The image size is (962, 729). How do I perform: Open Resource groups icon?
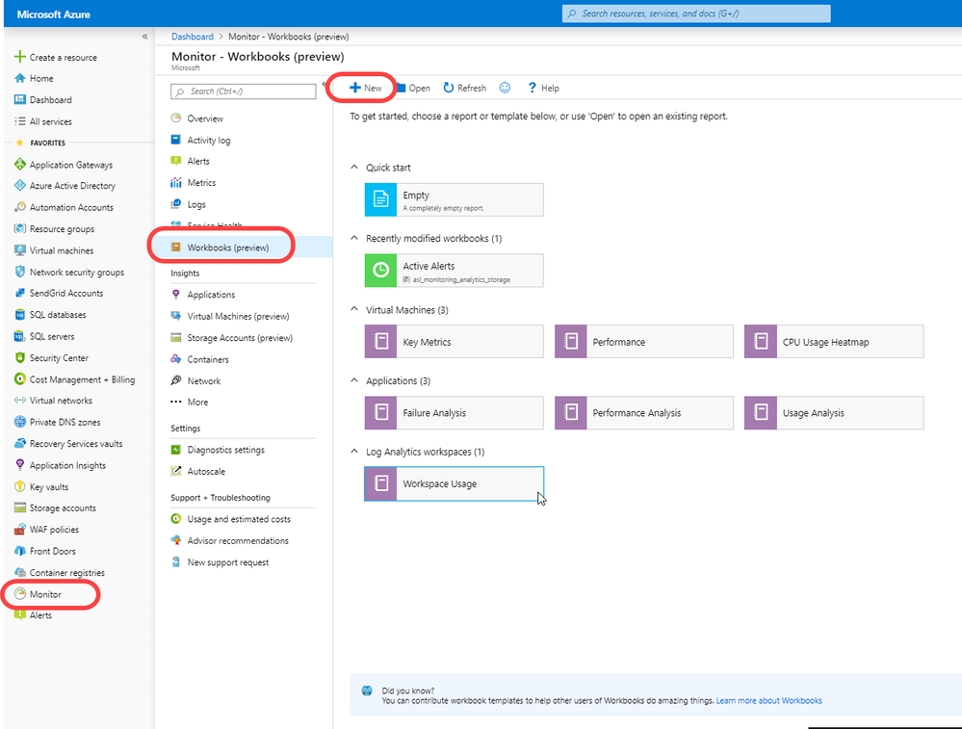tap(19, 229)
